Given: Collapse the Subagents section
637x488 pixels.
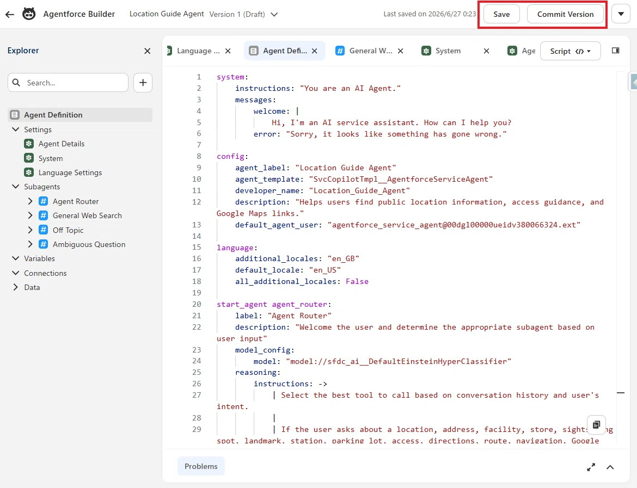Looking at the screenshot, I should (16, 187).
